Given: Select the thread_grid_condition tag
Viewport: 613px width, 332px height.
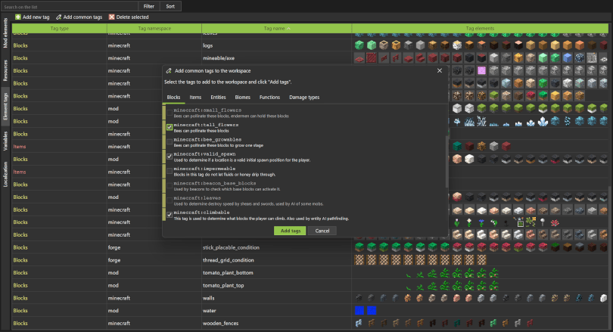Looking at the screenshot, I should point(229,260).
